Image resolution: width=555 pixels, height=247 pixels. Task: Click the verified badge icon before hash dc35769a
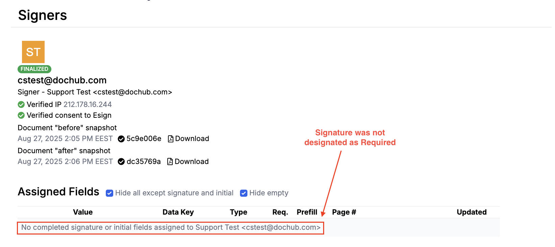(121, 162)
